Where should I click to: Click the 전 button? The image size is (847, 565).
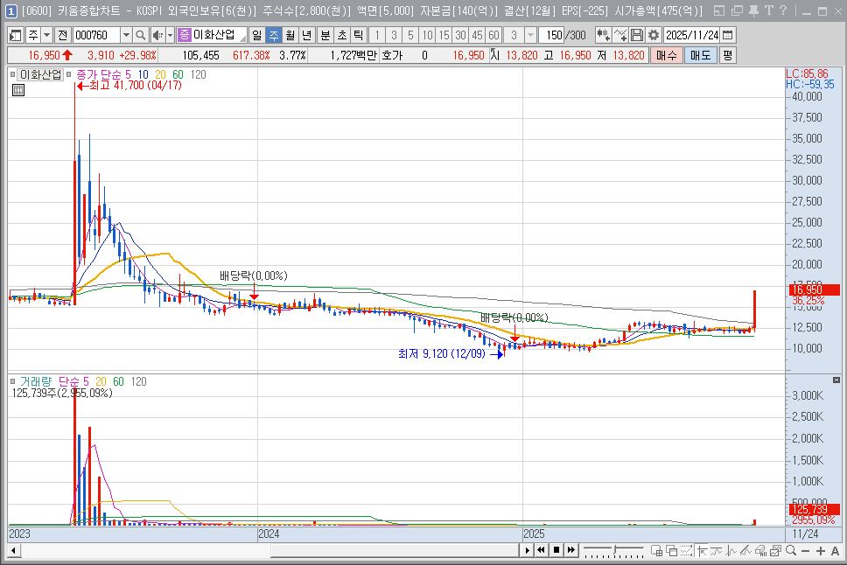click(x=63, y=35)
